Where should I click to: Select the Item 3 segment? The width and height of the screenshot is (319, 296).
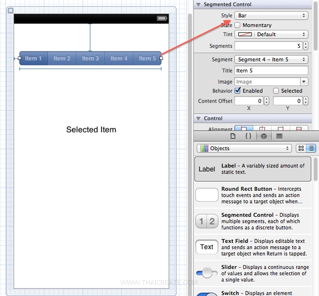point(90,58)
